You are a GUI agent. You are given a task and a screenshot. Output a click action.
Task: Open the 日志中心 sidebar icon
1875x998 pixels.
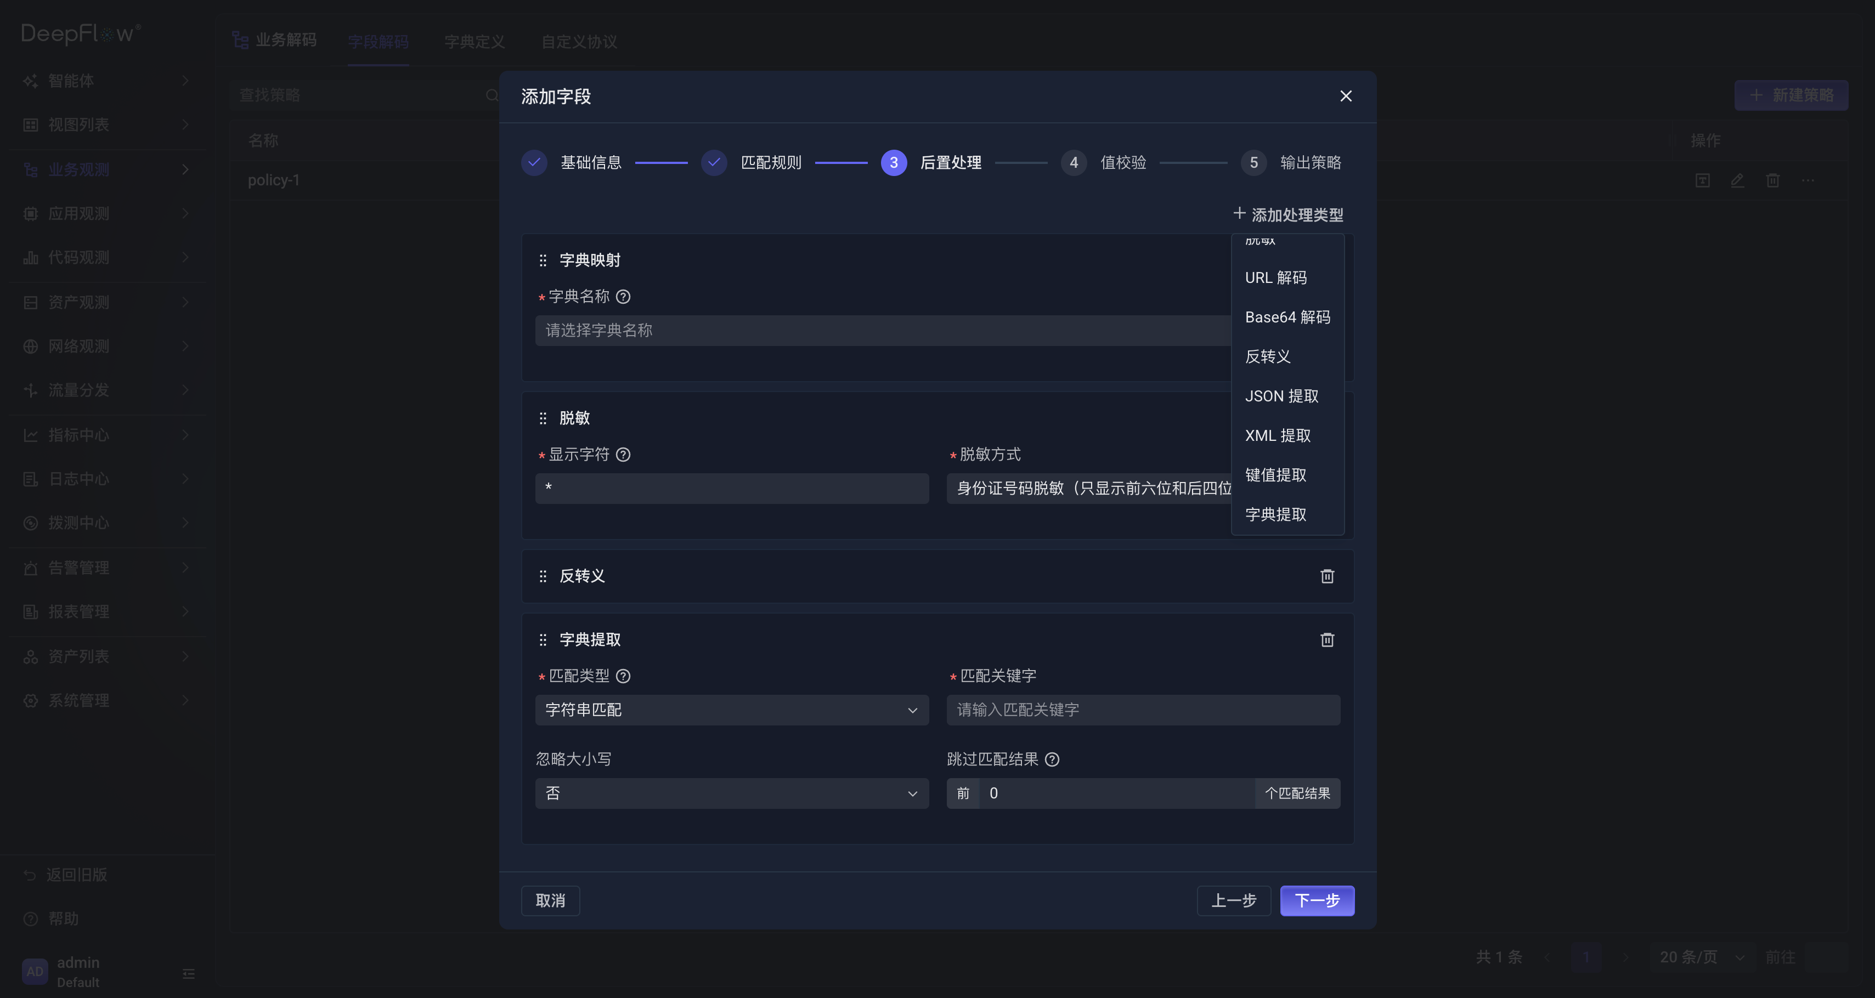(30, 479)
